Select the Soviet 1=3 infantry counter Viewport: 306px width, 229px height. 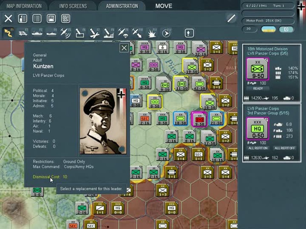coord(163,190)
